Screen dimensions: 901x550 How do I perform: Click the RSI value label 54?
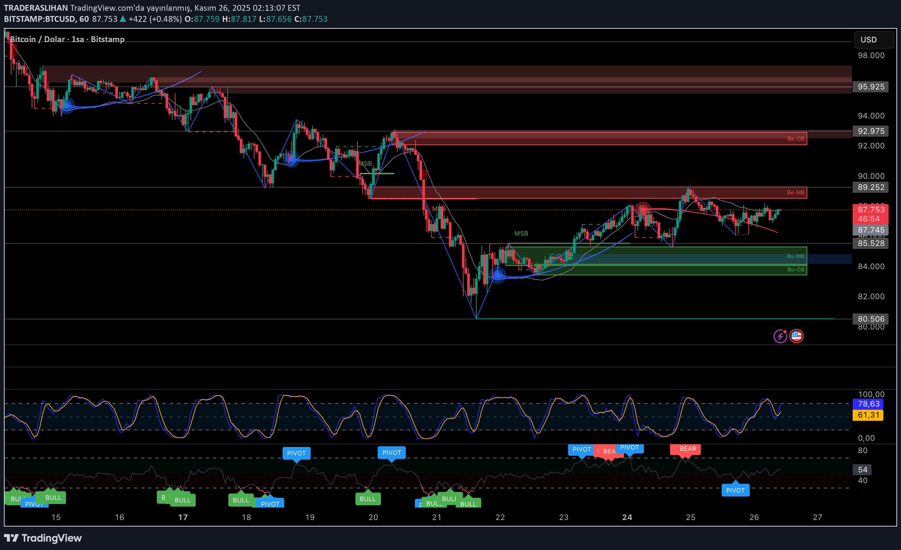tap(862, 470)
